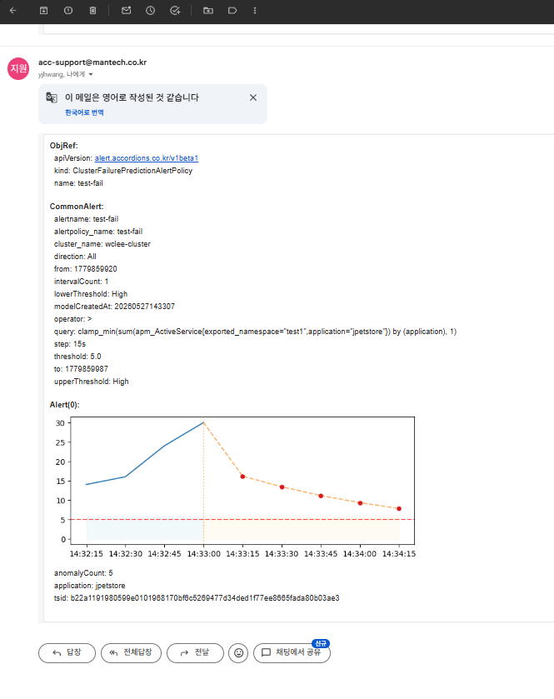Click the 전체답장 reply-all button
The image size is (554, 699).
(x=131, y=652)
